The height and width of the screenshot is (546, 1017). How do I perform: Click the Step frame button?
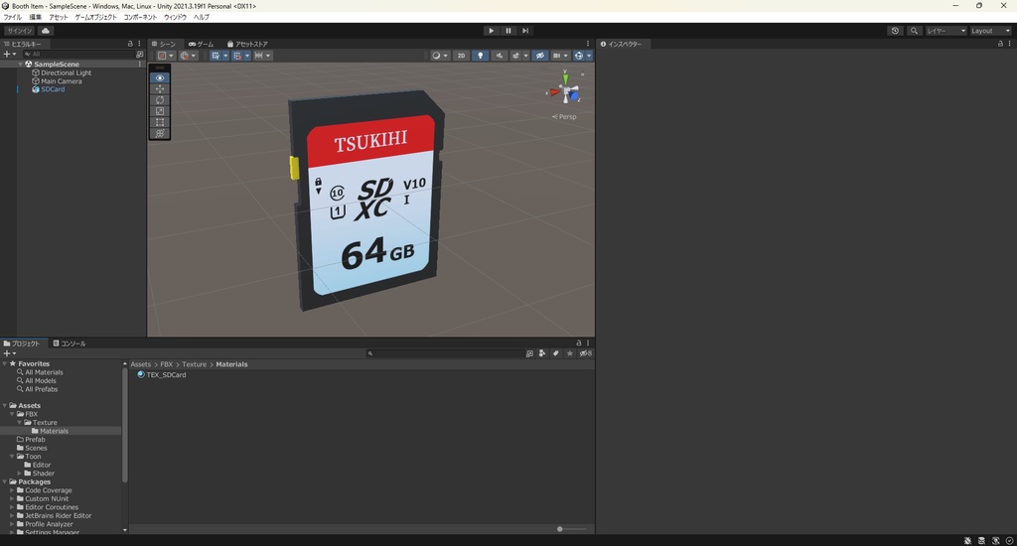point(525,31)
